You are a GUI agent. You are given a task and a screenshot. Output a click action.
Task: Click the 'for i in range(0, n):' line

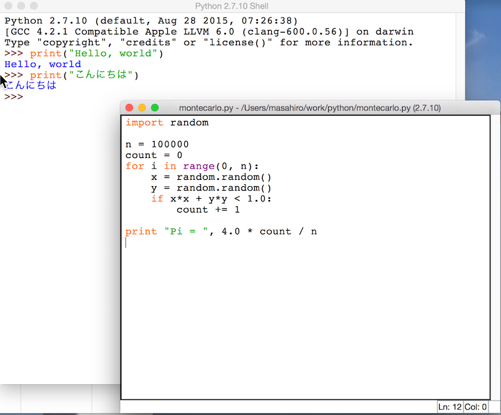[192, 166]
